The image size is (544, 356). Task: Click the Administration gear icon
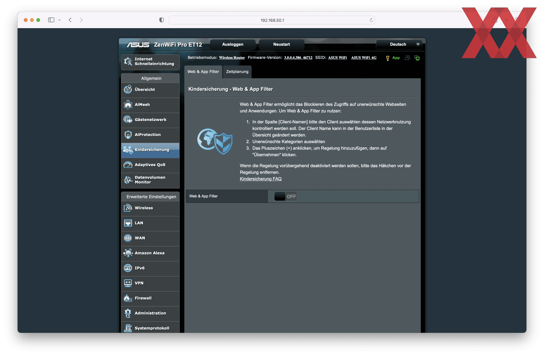128,313
